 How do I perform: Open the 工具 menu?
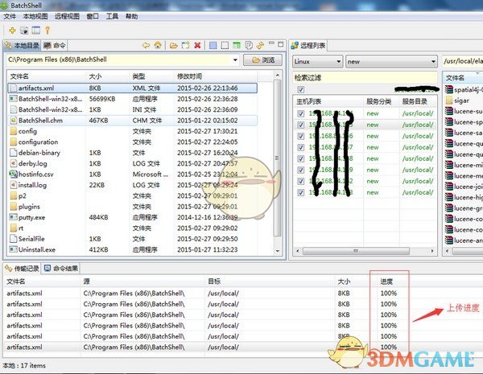[112, 16]
